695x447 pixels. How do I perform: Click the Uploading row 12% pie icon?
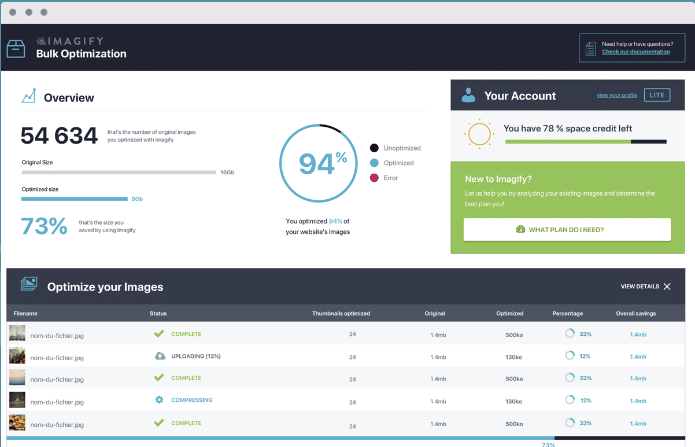[570, 356]
